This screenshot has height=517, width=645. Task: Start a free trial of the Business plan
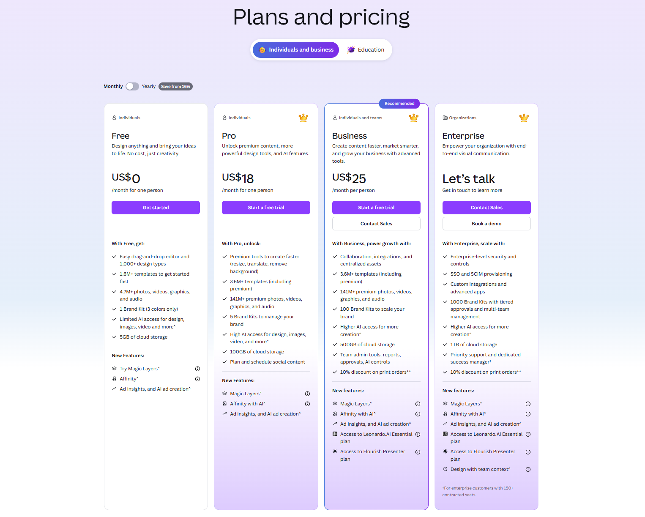pos(376,208)
